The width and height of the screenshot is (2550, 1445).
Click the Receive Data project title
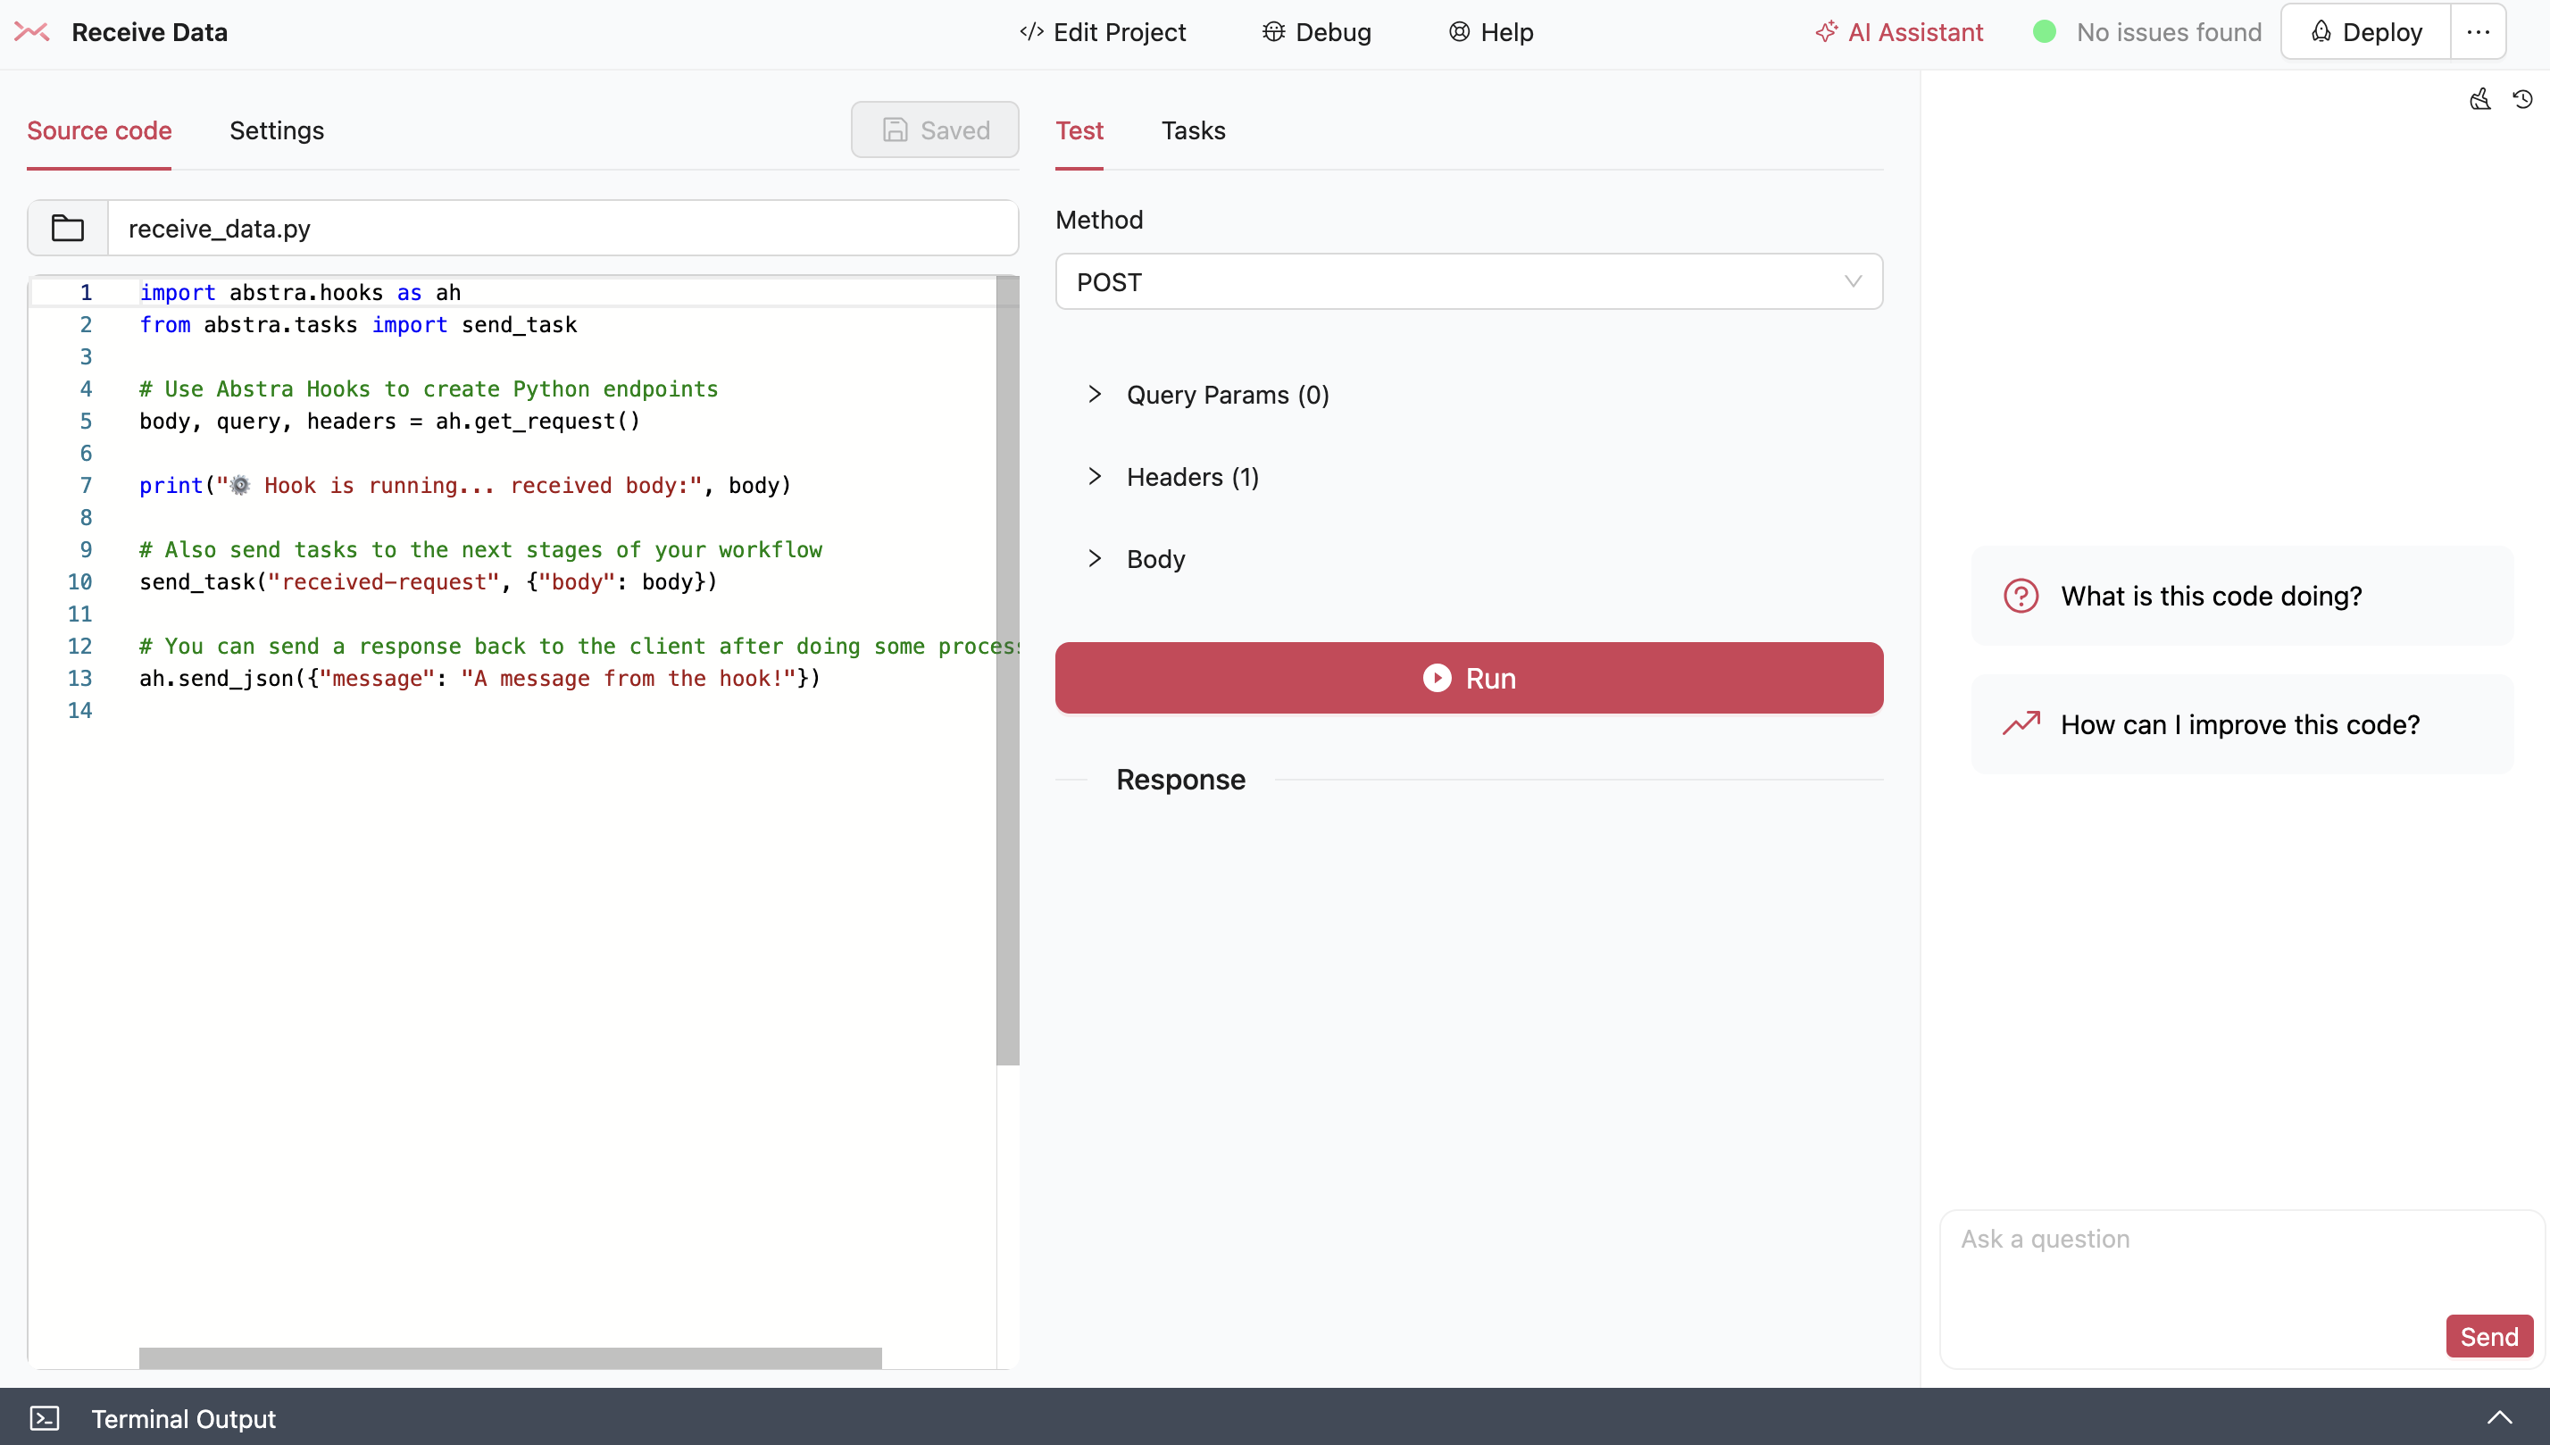[x=150, y=32]
